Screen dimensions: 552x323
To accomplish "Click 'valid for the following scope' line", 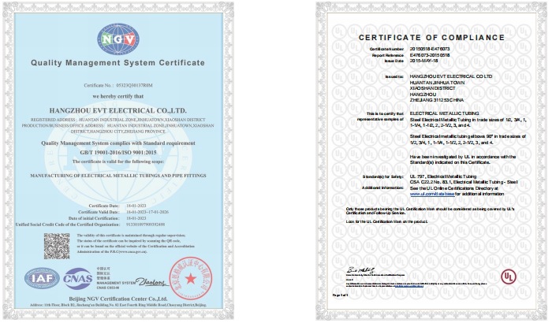I will coord(118,161).
